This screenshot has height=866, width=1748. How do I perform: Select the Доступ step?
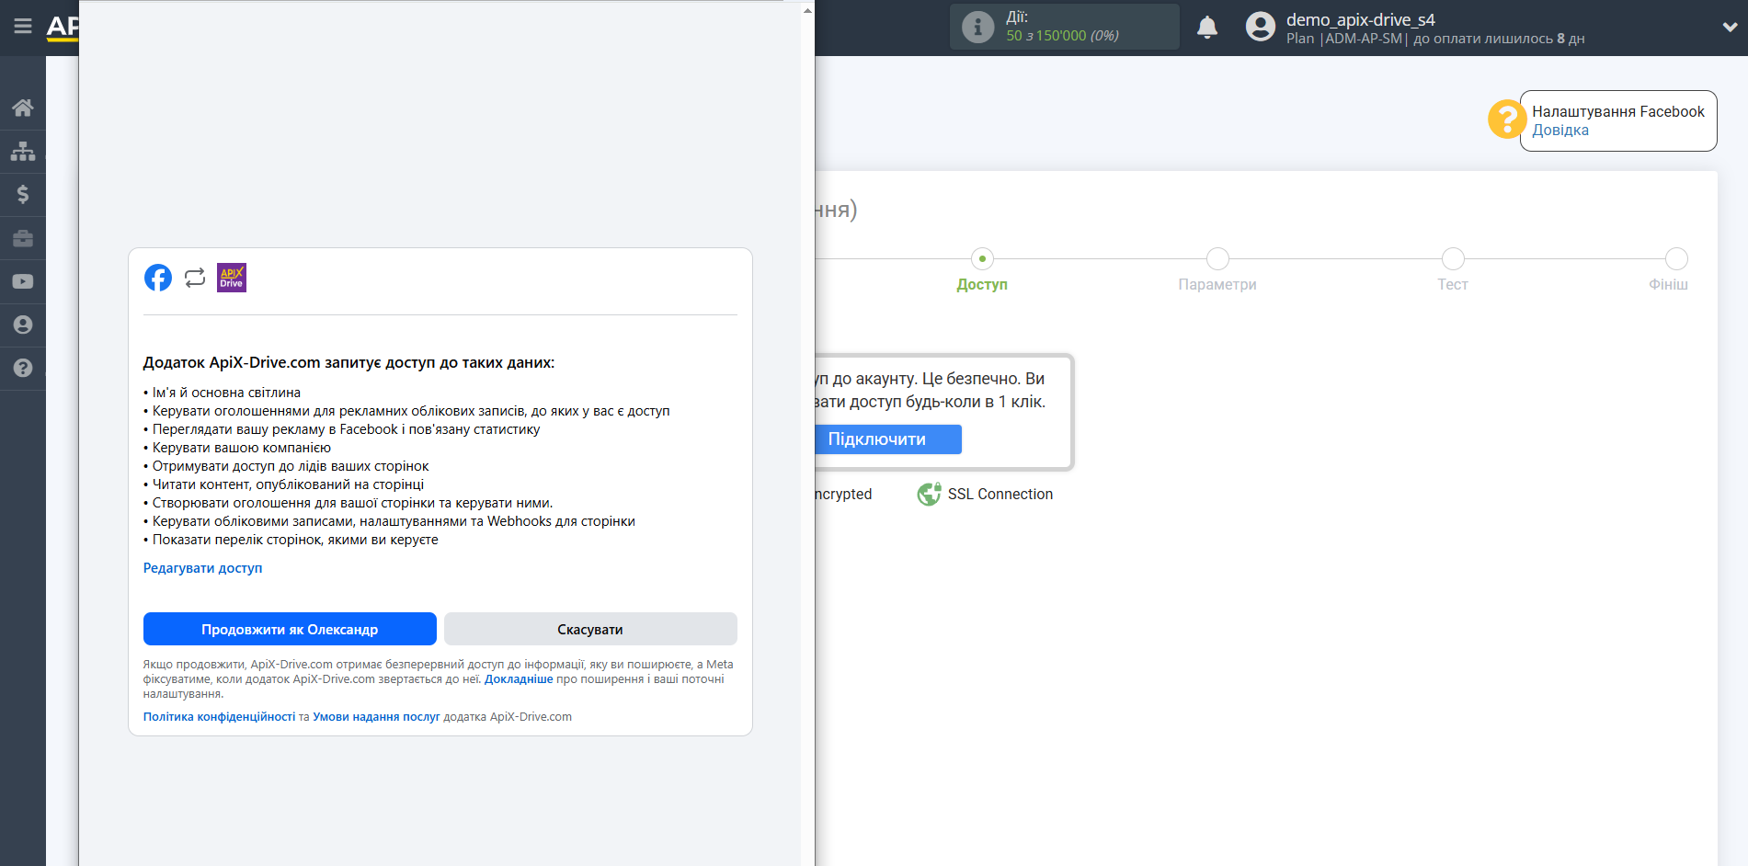tap(982, 285)
